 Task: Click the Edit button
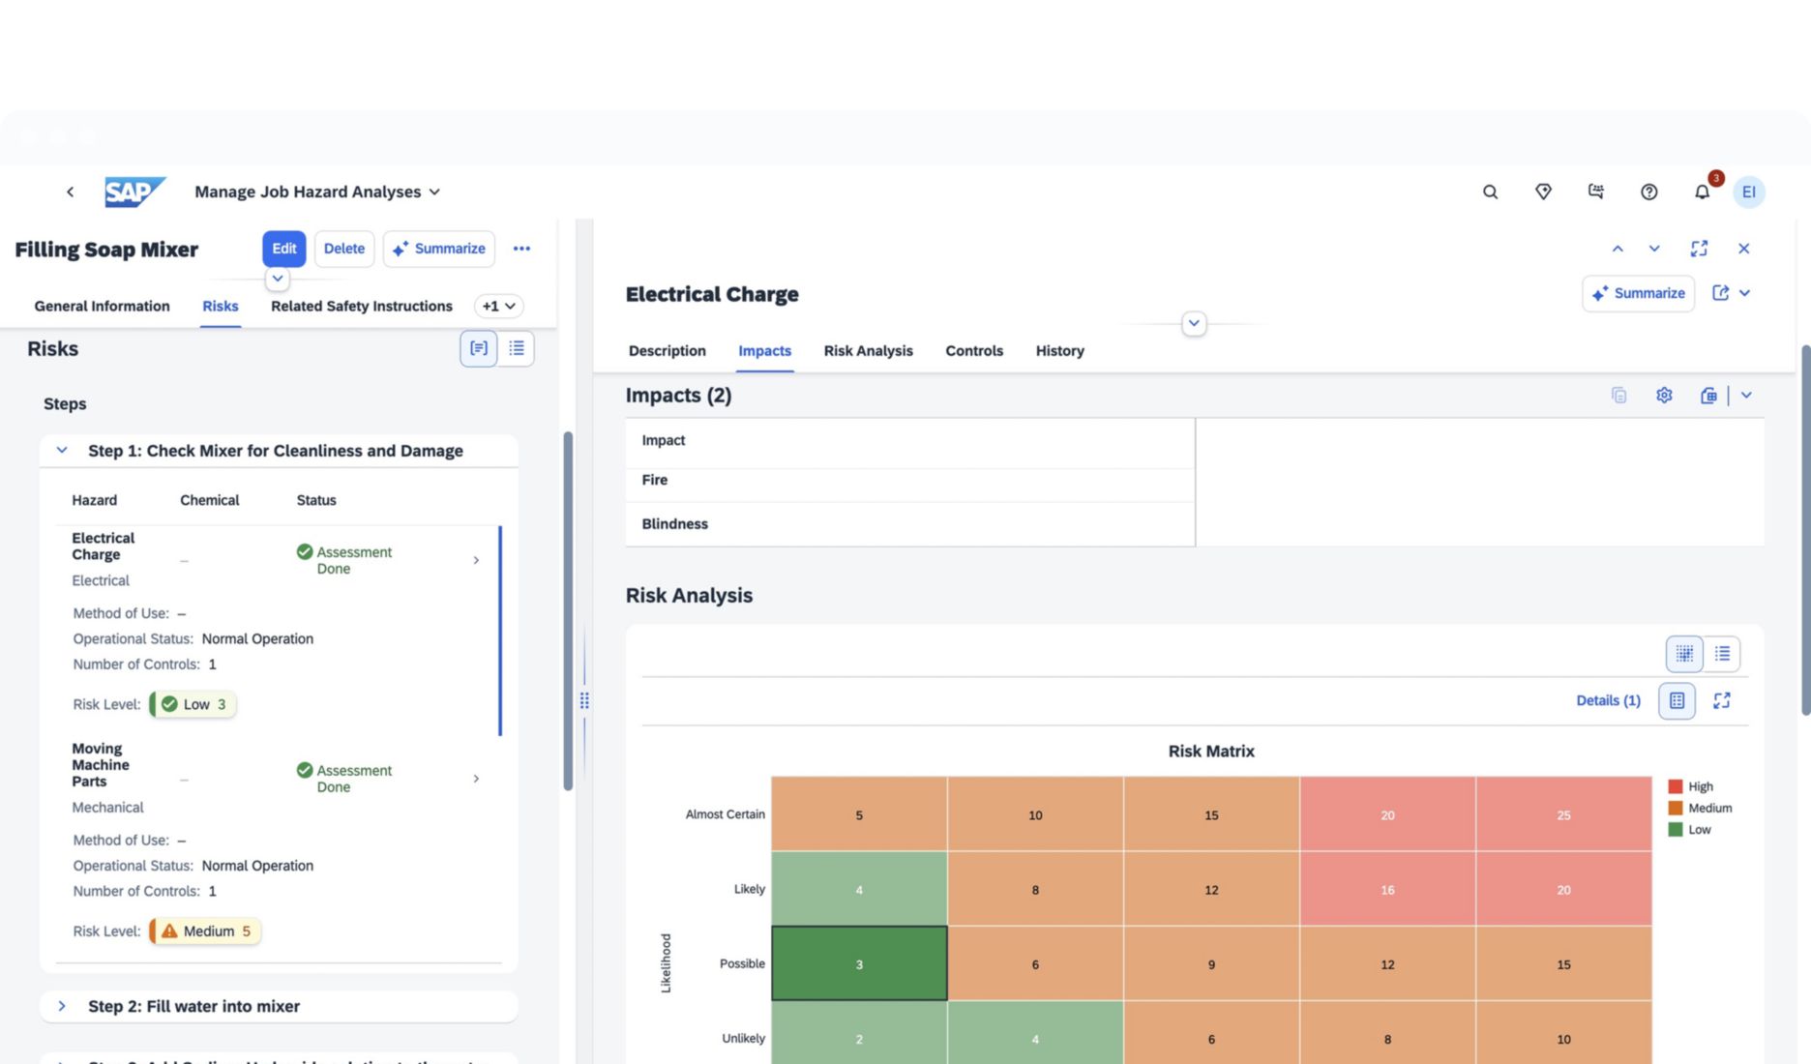click(283, 249)
